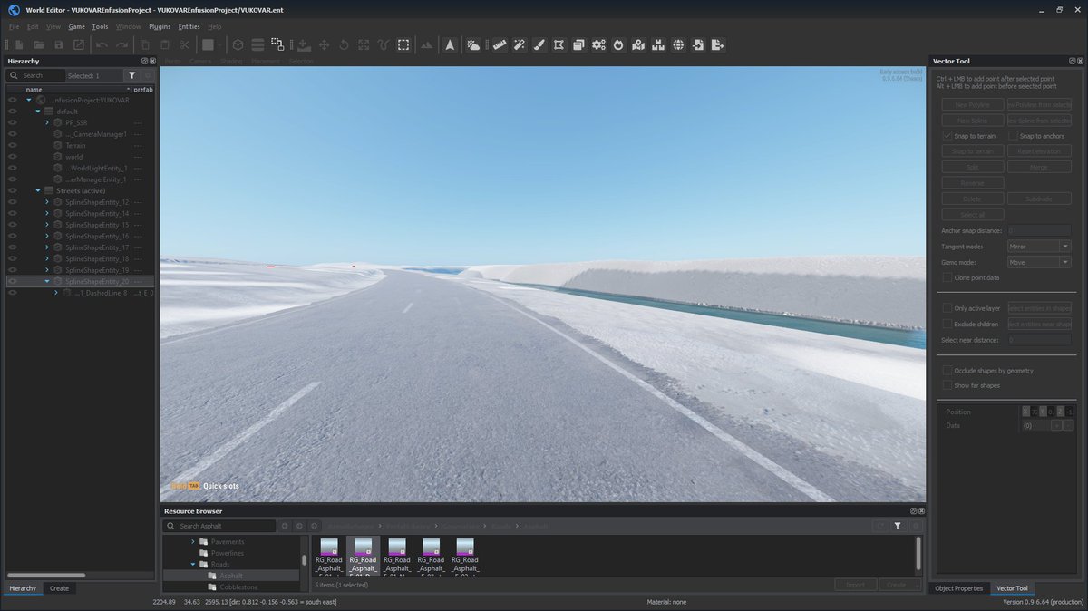Click the map marker icon in toolbar
This screenshot has height=611, width=1088.
638,44
